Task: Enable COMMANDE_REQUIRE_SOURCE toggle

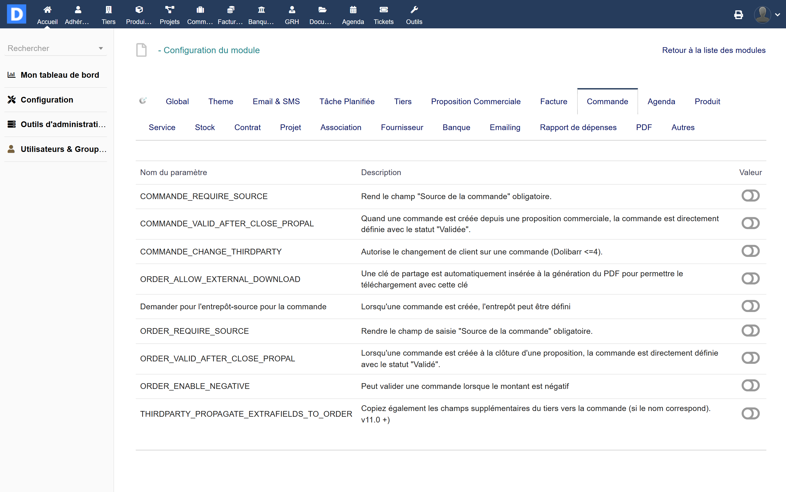Action: click(750, 196)
